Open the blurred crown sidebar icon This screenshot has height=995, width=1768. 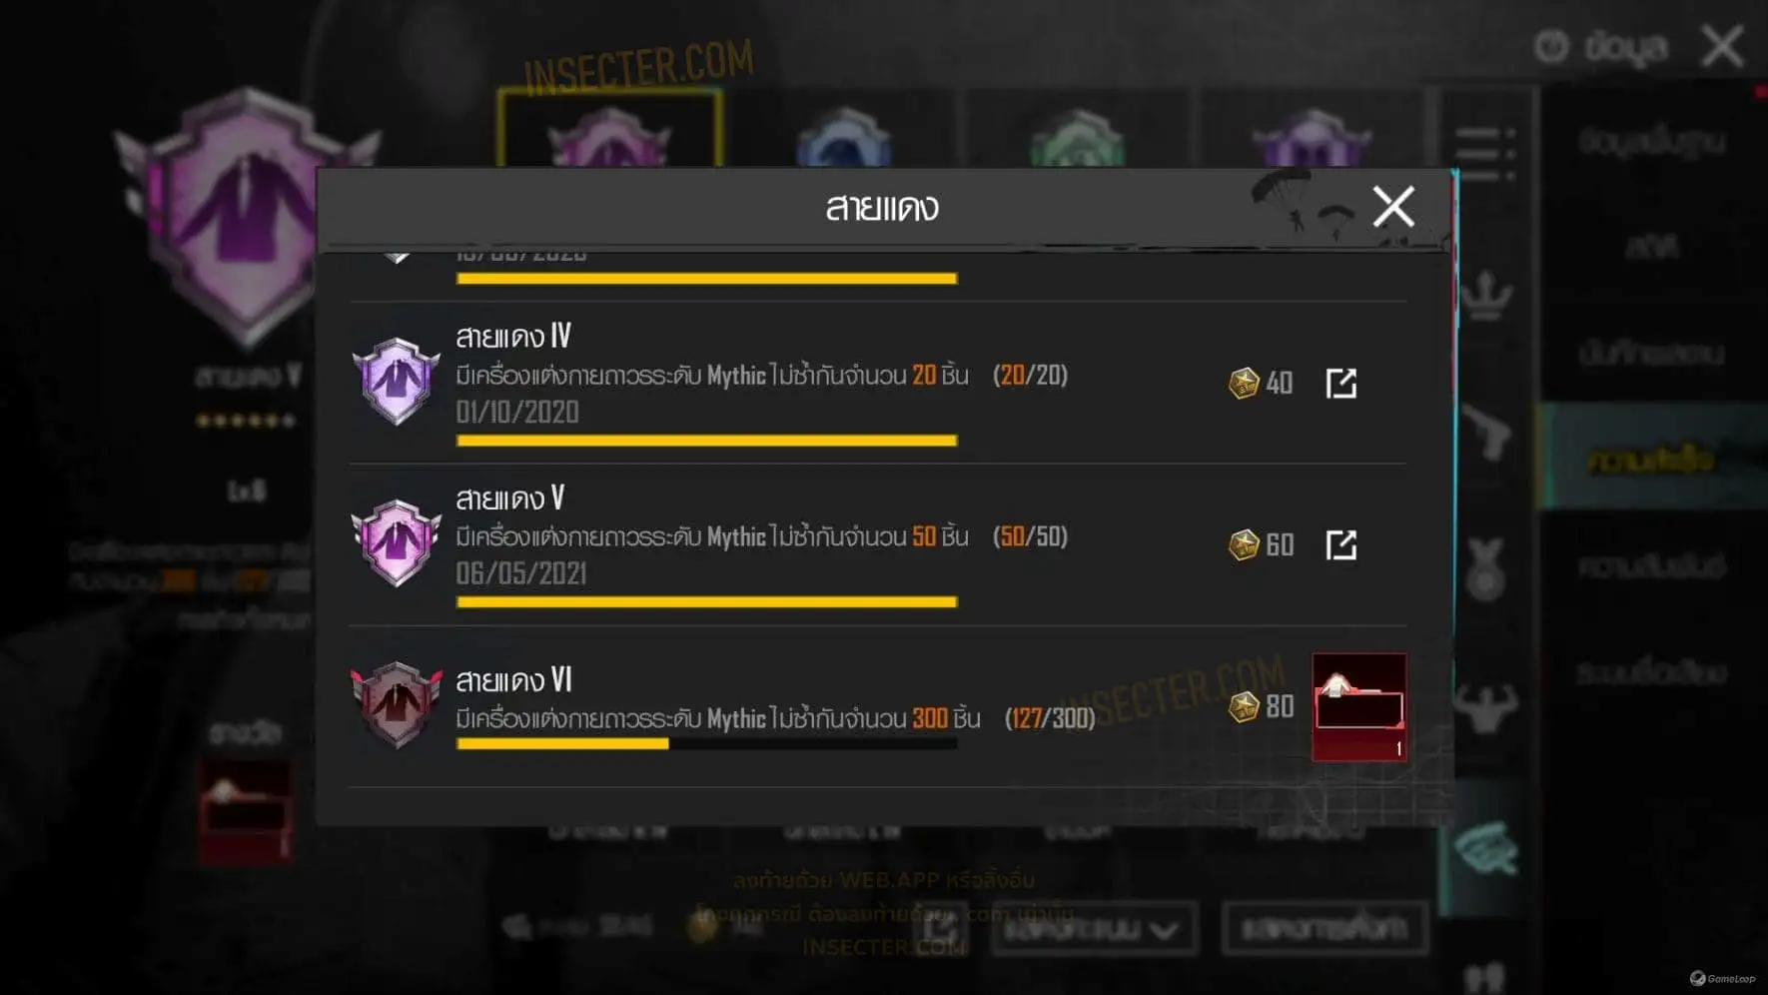click(x=1486, y=296)
